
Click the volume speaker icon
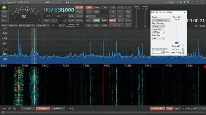(x=47, y=2)
